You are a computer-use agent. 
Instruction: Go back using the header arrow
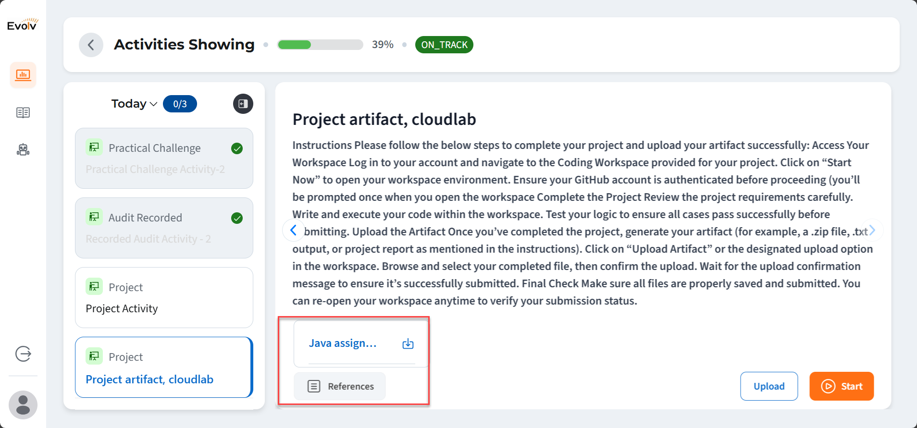91,45
